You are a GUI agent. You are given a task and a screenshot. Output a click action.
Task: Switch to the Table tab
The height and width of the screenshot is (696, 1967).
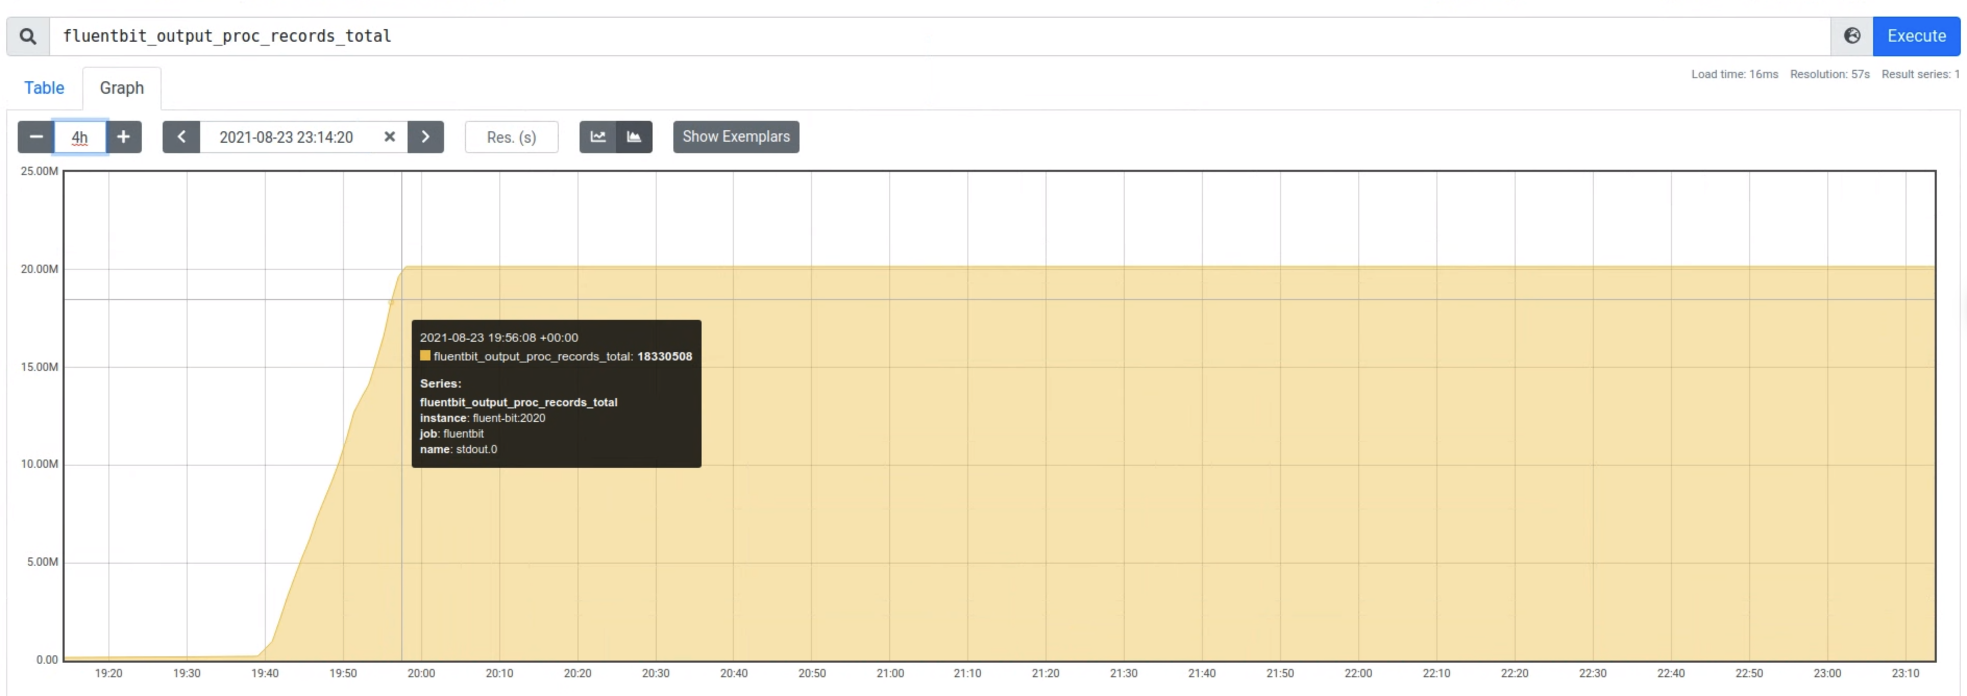coord(44,88)
